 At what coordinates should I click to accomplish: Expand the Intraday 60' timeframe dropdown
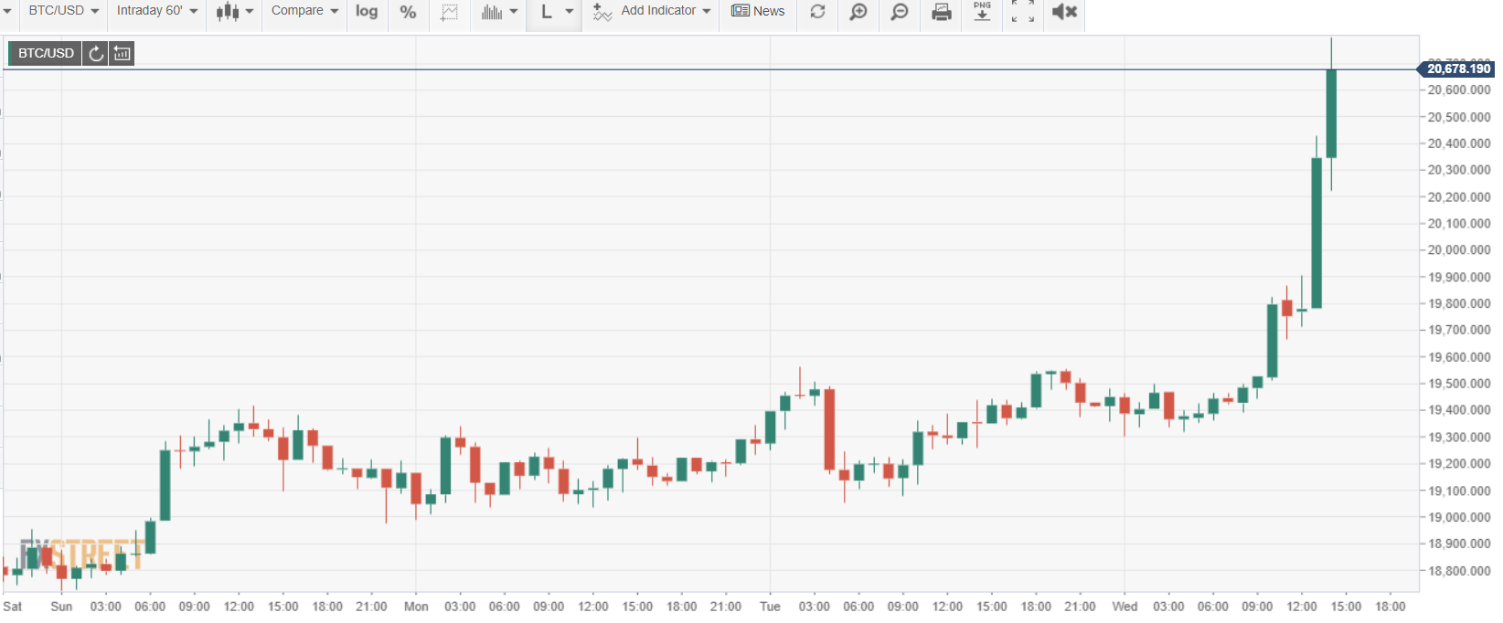[x=156, y=11]
